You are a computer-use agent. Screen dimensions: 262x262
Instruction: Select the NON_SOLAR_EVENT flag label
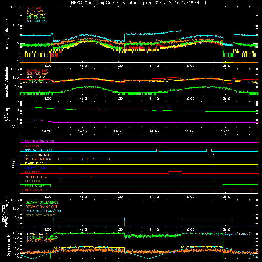point(40,150)
